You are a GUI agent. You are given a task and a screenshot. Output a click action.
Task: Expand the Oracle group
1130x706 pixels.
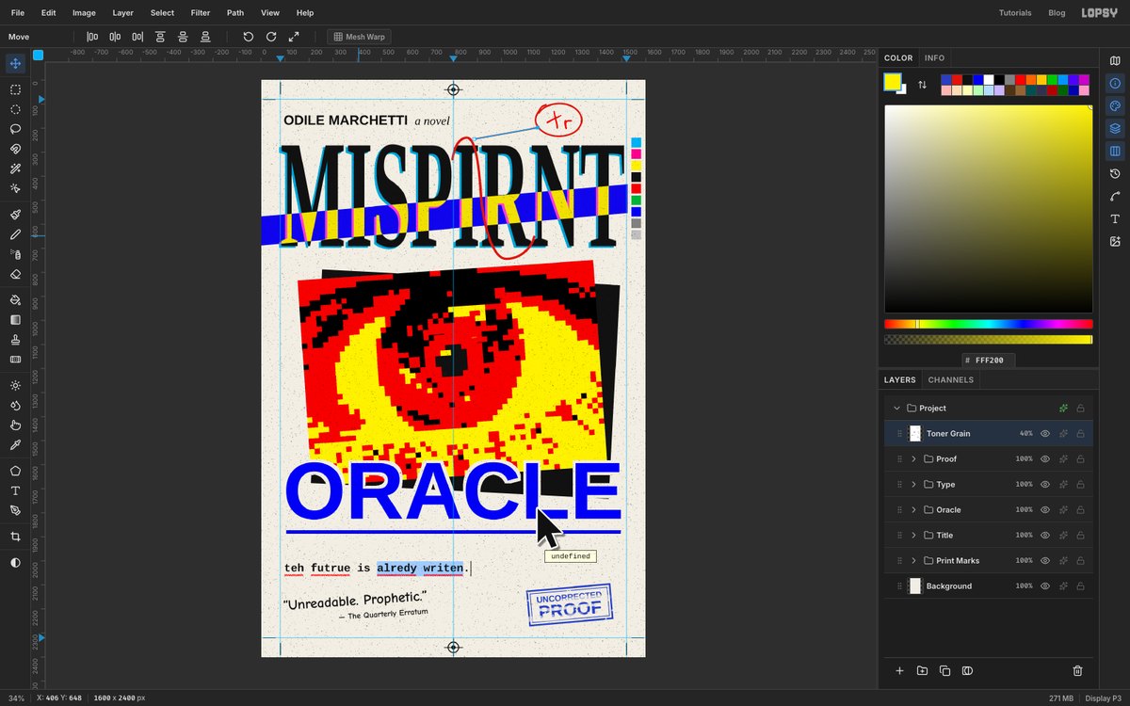[x=913, y=510]
